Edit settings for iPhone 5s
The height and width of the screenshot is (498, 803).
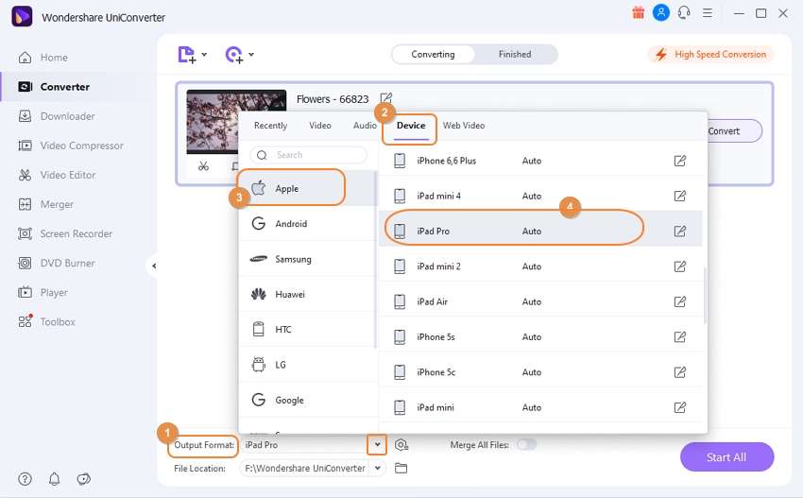[x=679, y=337]
